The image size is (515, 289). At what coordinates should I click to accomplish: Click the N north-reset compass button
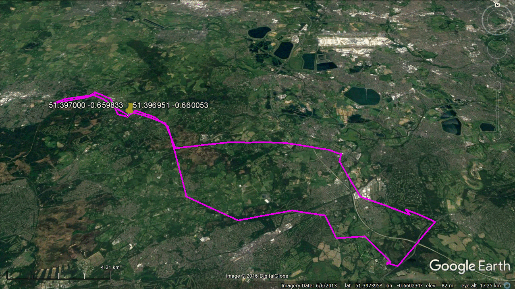(497, 5)
